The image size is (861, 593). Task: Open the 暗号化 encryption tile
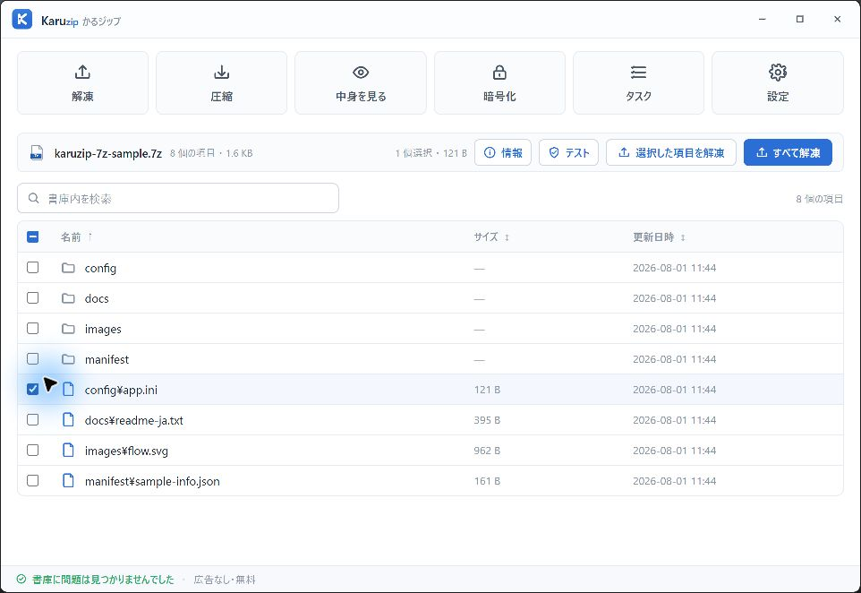[499, 83]
